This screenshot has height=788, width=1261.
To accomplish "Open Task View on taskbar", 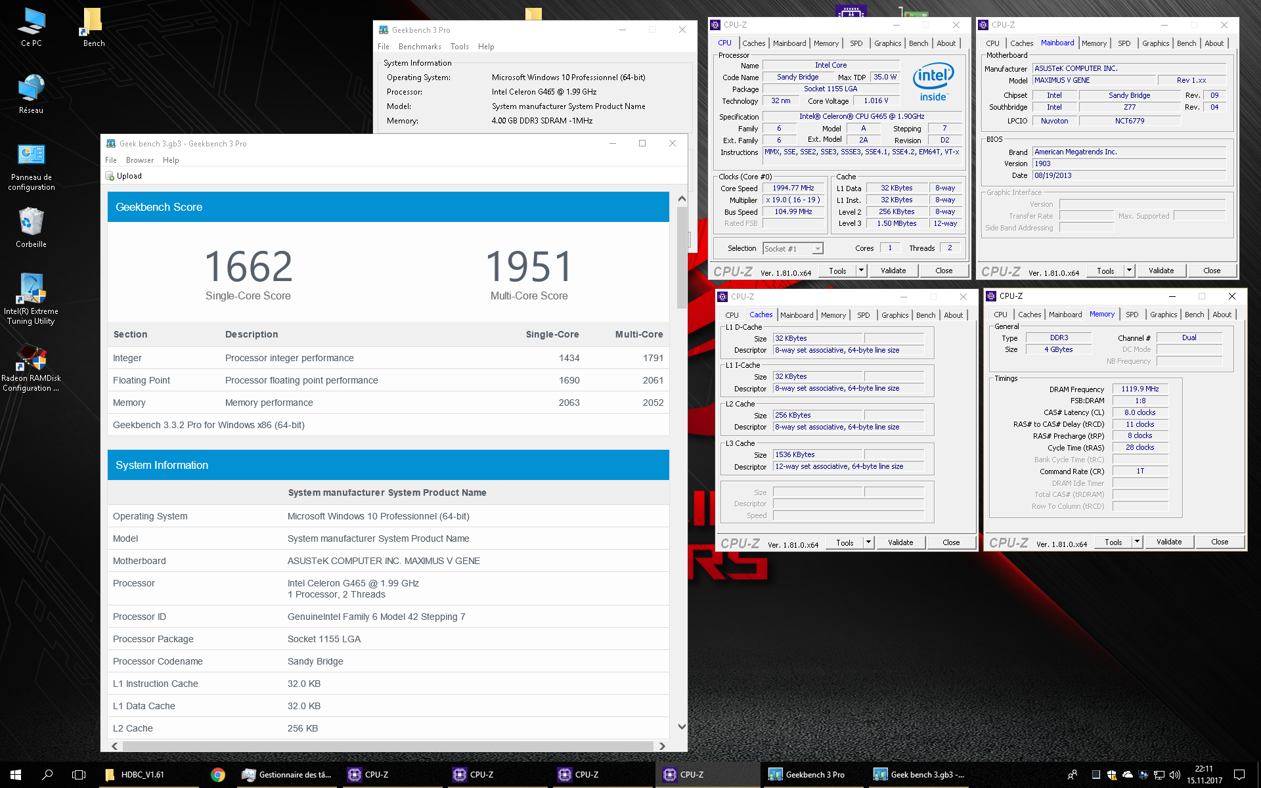I will (x=79, y=775).
